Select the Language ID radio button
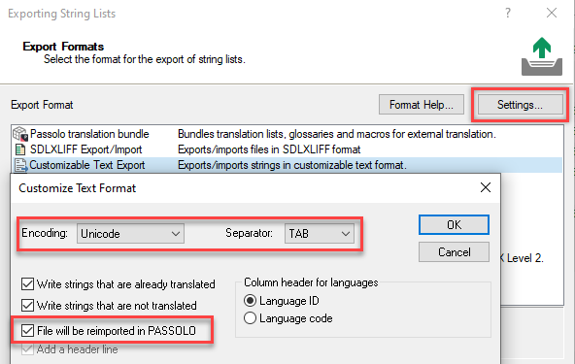The width and height of the screenshot is (575, 364). pos(250,301)
